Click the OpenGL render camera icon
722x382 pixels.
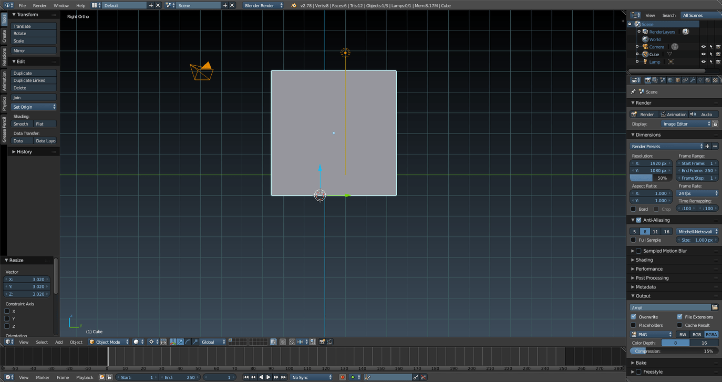tap(322, 342)
